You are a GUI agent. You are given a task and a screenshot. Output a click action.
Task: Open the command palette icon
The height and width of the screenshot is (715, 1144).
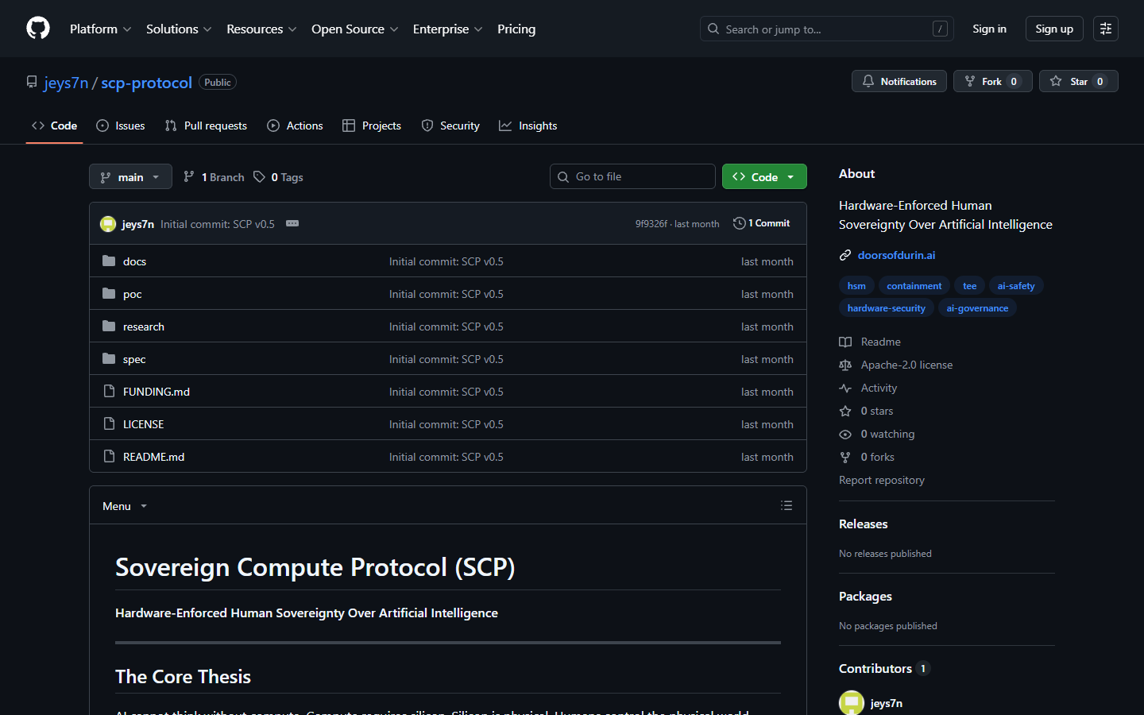pos(1105,28)
